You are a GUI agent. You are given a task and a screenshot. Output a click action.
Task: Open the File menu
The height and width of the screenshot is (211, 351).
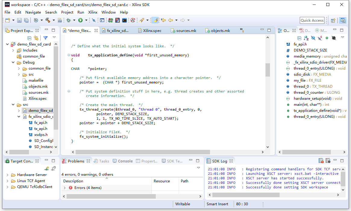coord(8,12)
